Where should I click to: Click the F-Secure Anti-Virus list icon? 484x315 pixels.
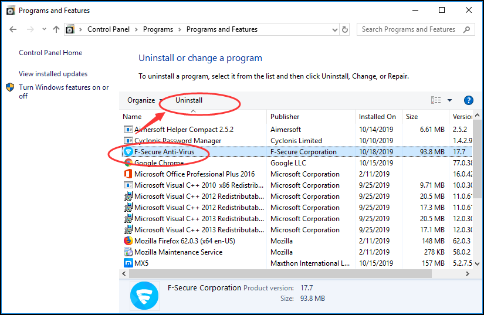point(128,151)
